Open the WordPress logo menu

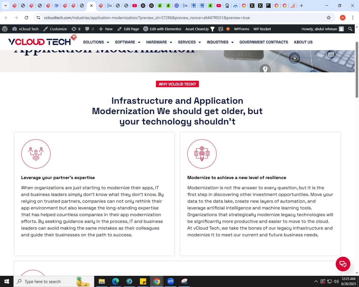click(x=5, y=29)
